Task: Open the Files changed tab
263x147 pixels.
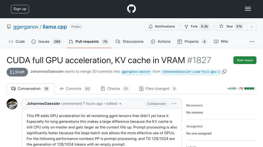Action: tap(158, 89)
